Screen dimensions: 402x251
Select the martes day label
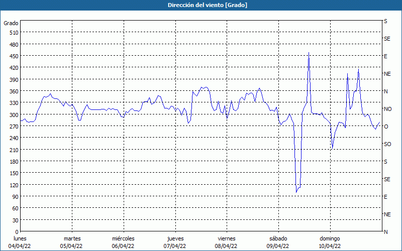click(x=72, y=238)
